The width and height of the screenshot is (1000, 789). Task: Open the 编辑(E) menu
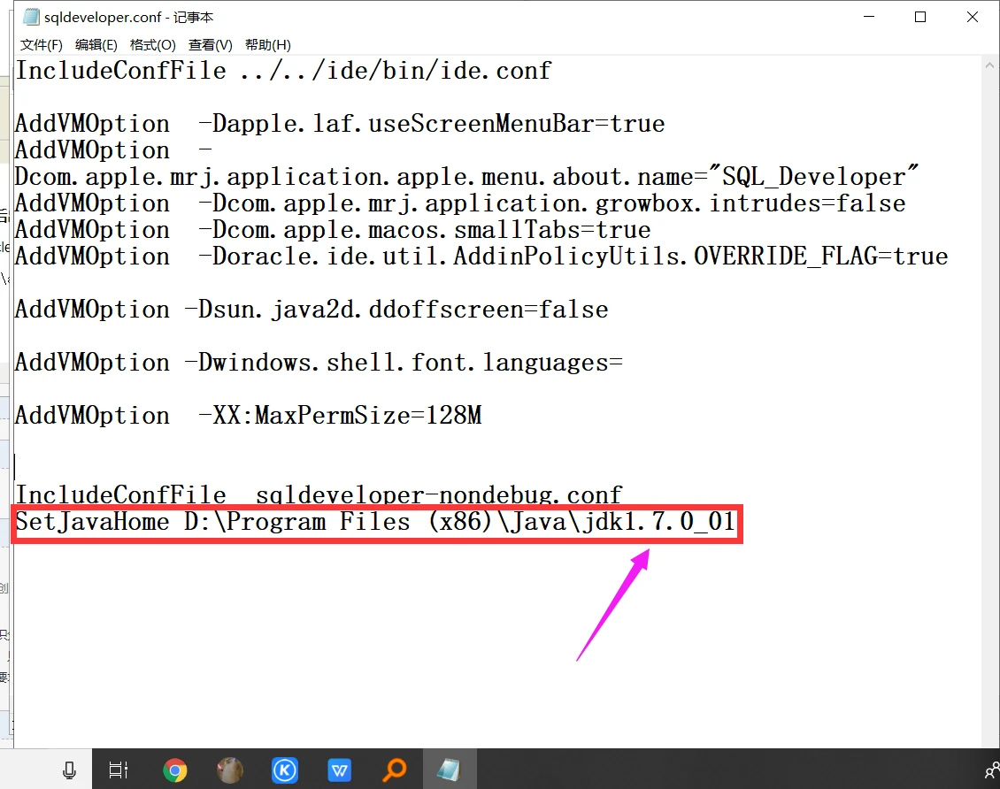96,44
